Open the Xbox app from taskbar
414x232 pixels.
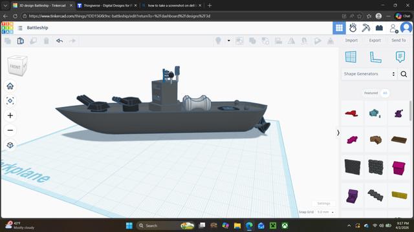point(285,226)
